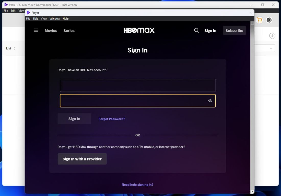Toggle password visibility eye icon

pos(210,101)
